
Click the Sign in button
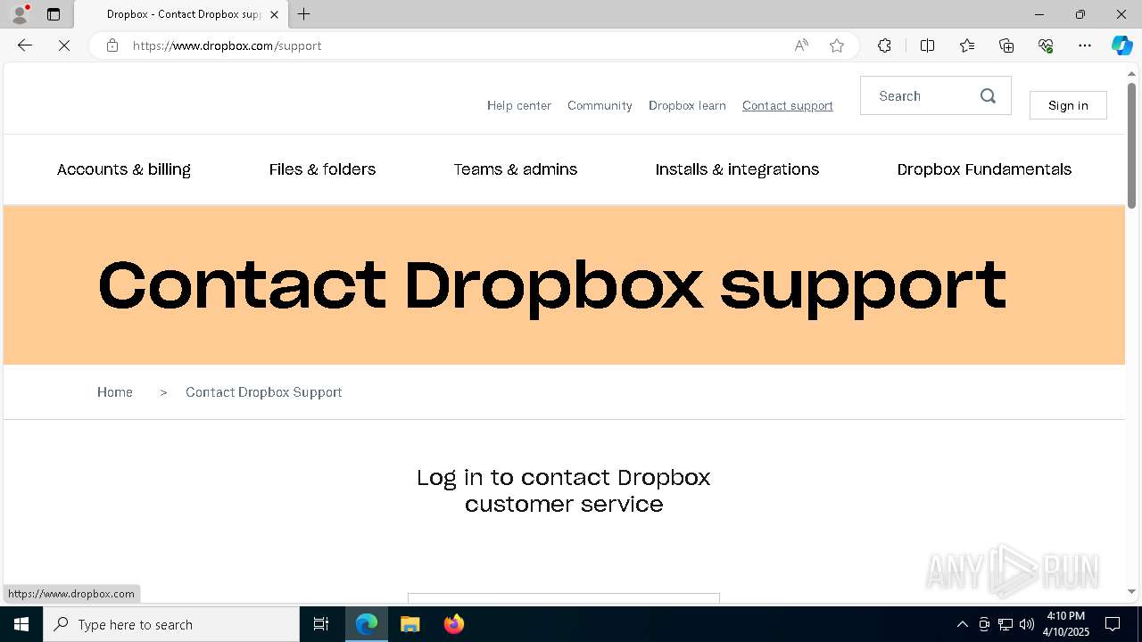pos(1068,105)
